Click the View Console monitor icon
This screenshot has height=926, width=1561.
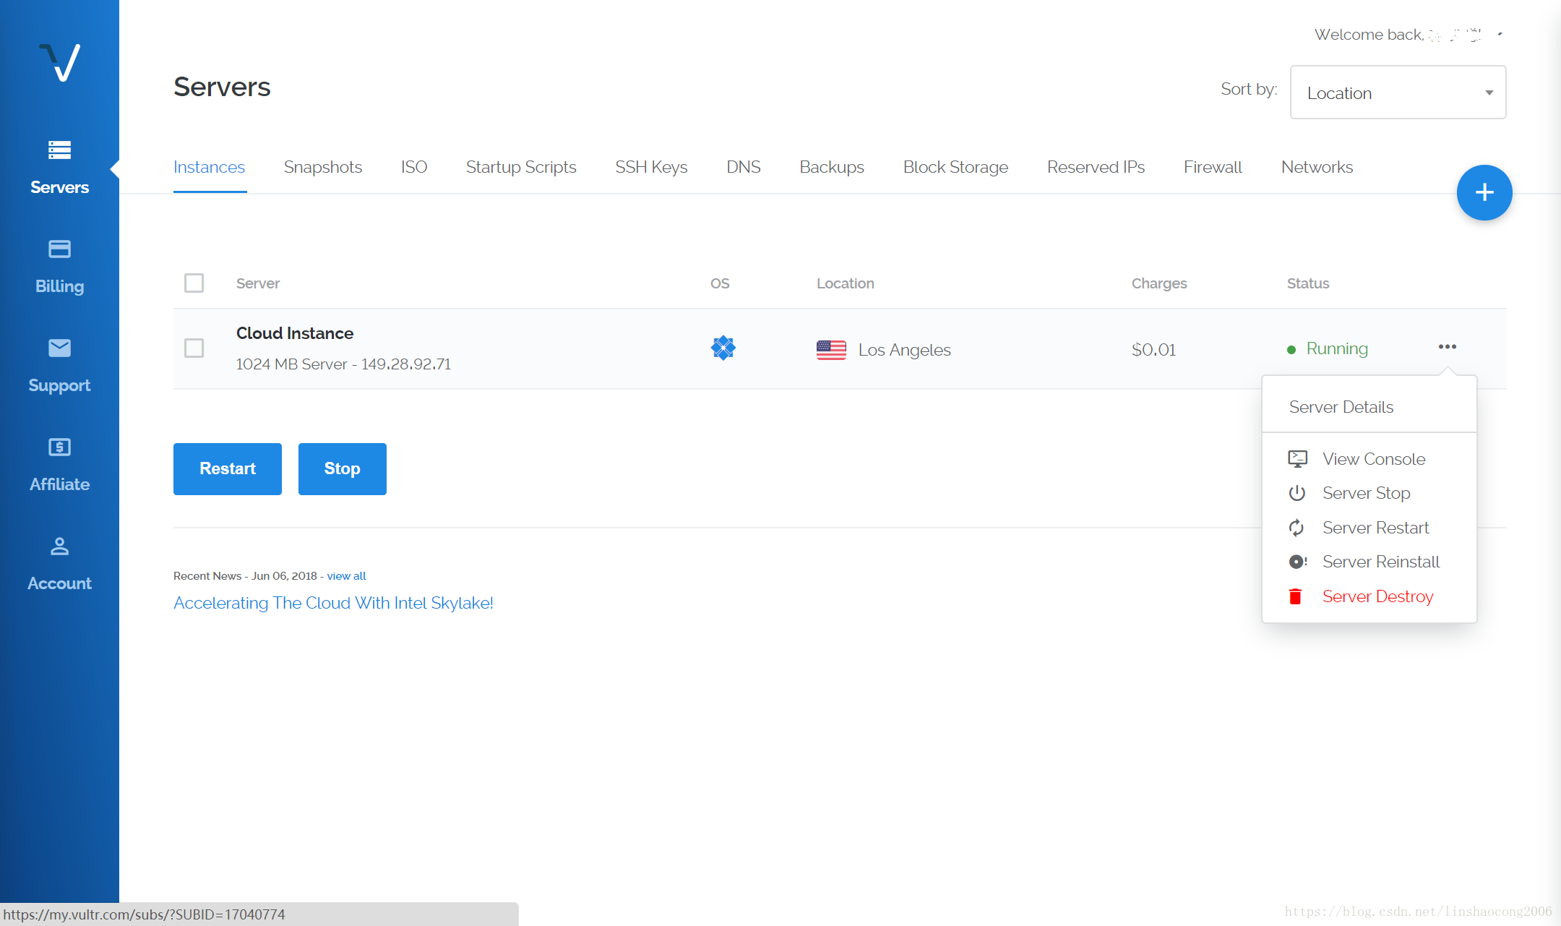(1297, 459)
